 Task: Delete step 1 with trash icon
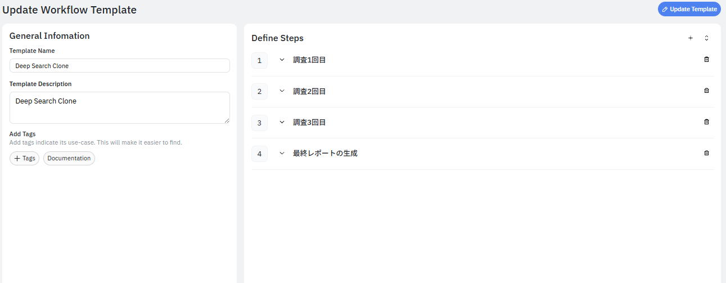[x=706, y=60]
